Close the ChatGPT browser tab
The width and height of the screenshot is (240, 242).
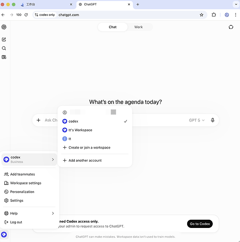(x=129, y=4)
